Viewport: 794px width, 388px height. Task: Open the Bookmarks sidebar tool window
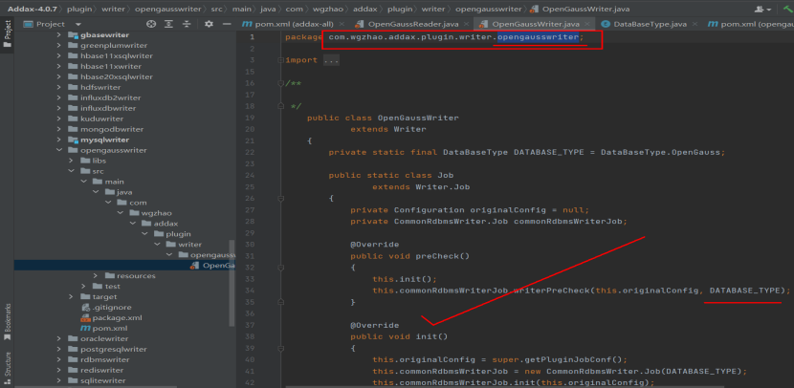7,322
